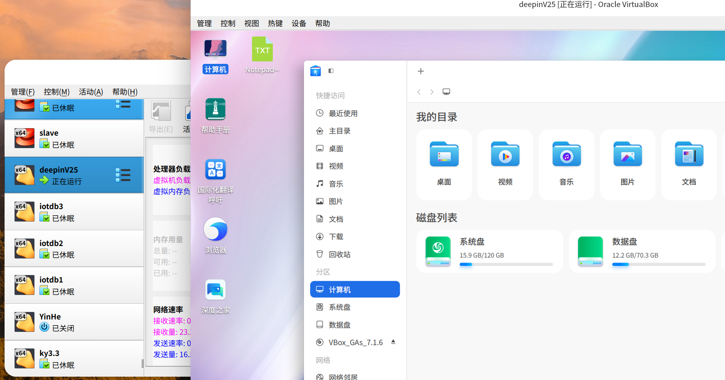Viewport: 725px width, 380px height.
Task: Open the 视图 menu of VM window
Action: coord(252,24)
